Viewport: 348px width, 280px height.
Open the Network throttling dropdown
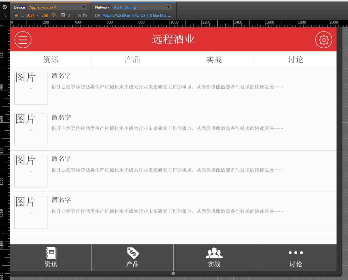tap(141, 7)
